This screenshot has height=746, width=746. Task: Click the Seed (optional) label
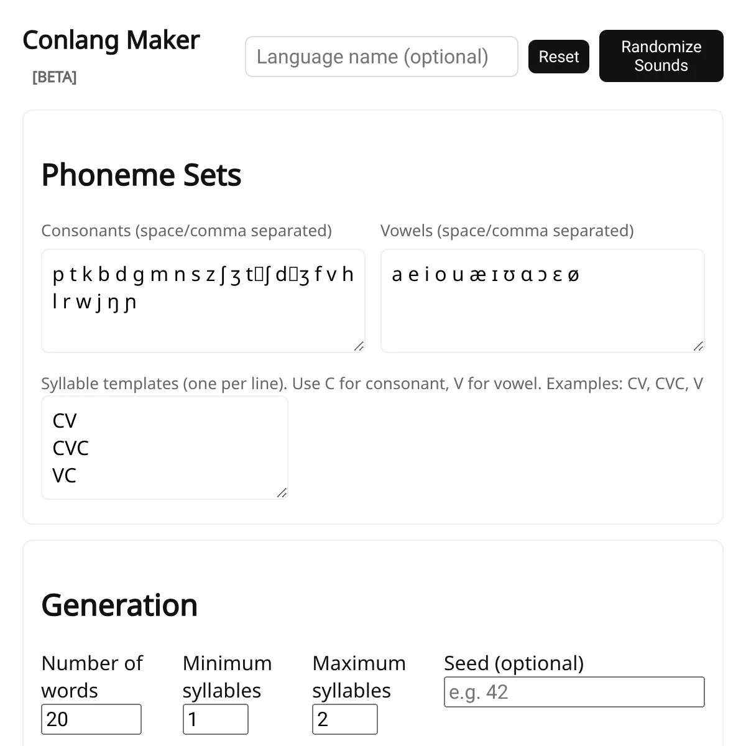point(513,663)
